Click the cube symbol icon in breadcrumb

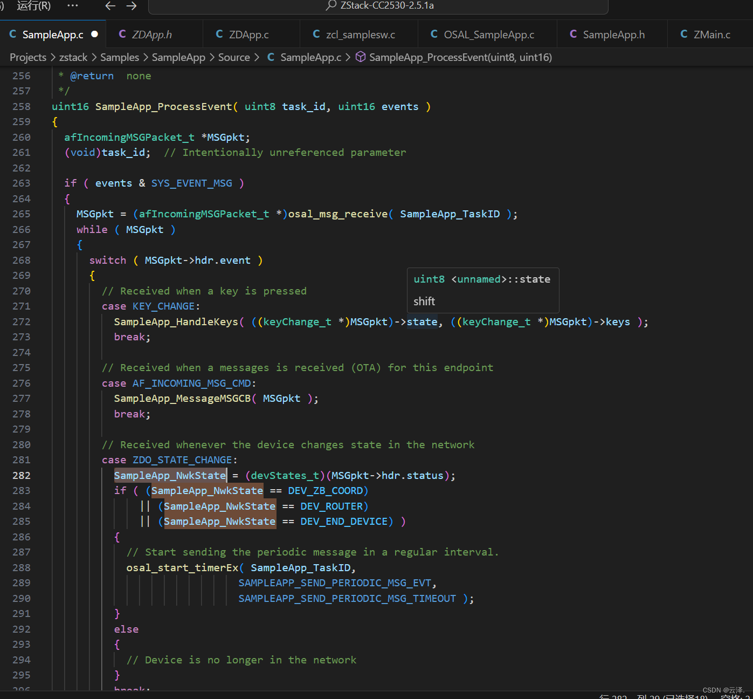coord(361,57)
